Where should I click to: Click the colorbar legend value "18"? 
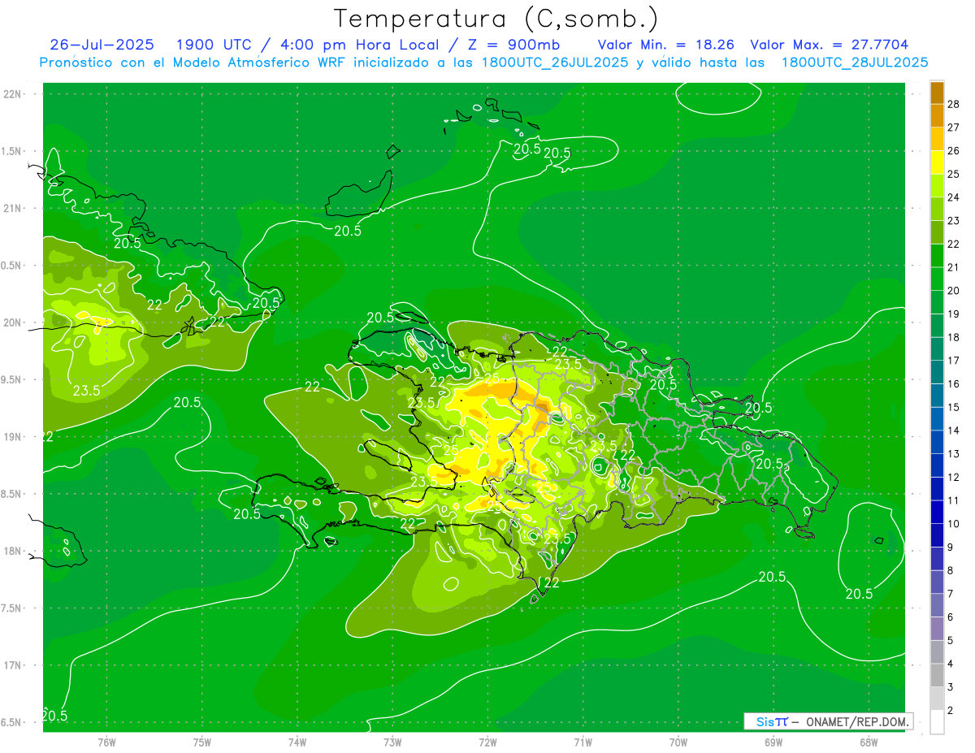point(954,337)
